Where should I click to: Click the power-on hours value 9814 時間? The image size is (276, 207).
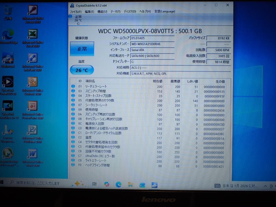218,62
